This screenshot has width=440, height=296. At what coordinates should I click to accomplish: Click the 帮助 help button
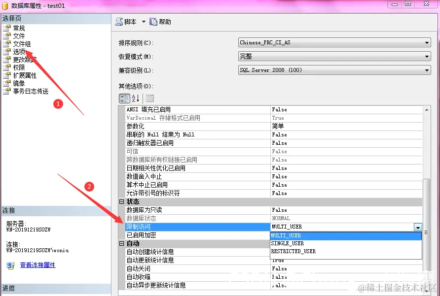(x=160, y=22)
